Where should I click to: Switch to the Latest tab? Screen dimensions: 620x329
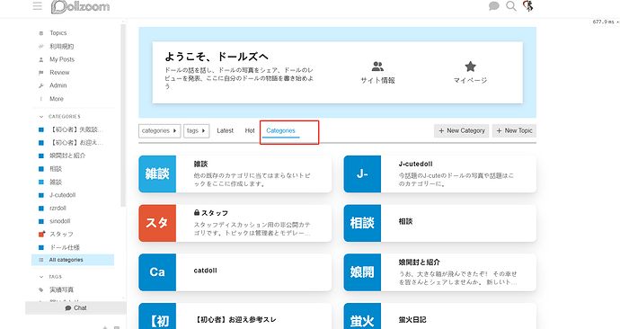(225, 130)
